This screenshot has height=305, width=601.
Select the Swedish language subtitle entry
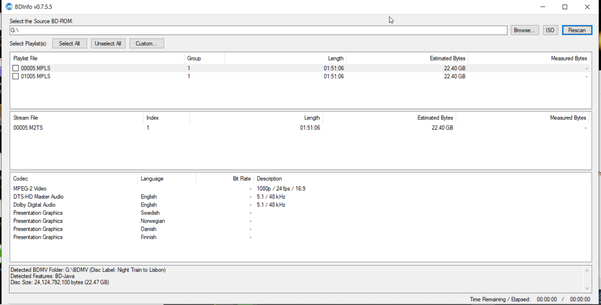150,213
